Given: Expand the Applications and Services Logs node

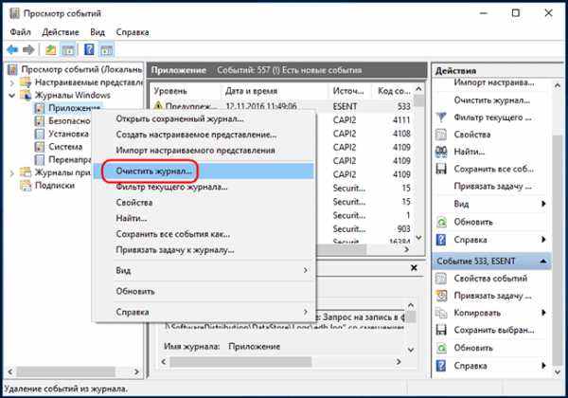Looking at the screenshot, I should (x=11, y=172).
